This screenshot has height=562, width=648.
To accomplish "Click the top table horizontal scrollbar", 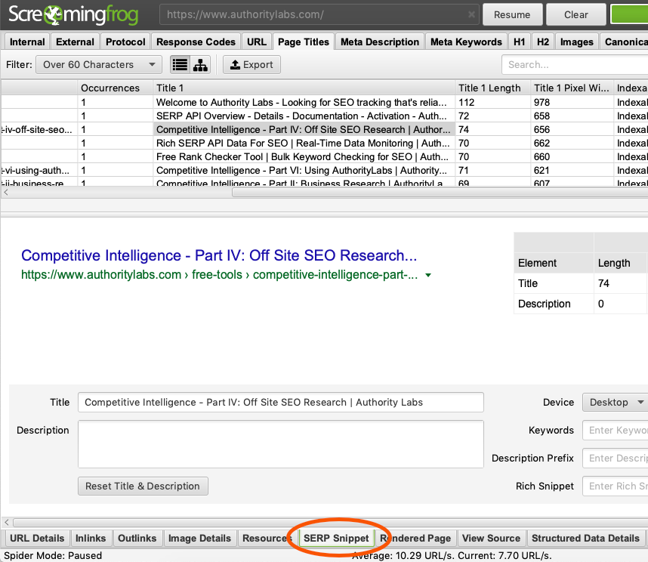I will [x=440, y=193].
